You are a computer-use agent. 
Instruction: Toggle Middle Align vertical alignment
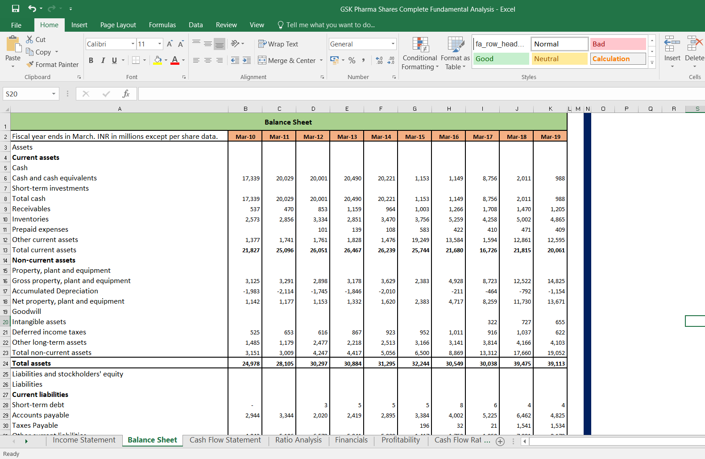point(208,43)
